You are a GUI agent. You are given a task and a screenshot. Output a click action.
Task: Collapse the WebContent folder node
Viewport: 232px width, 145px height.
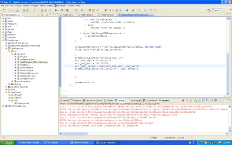pos(6,92)
